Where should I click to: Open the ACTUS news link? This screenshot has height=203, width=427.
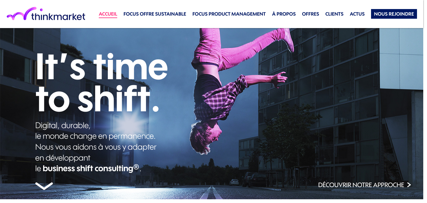pos(357,14)
